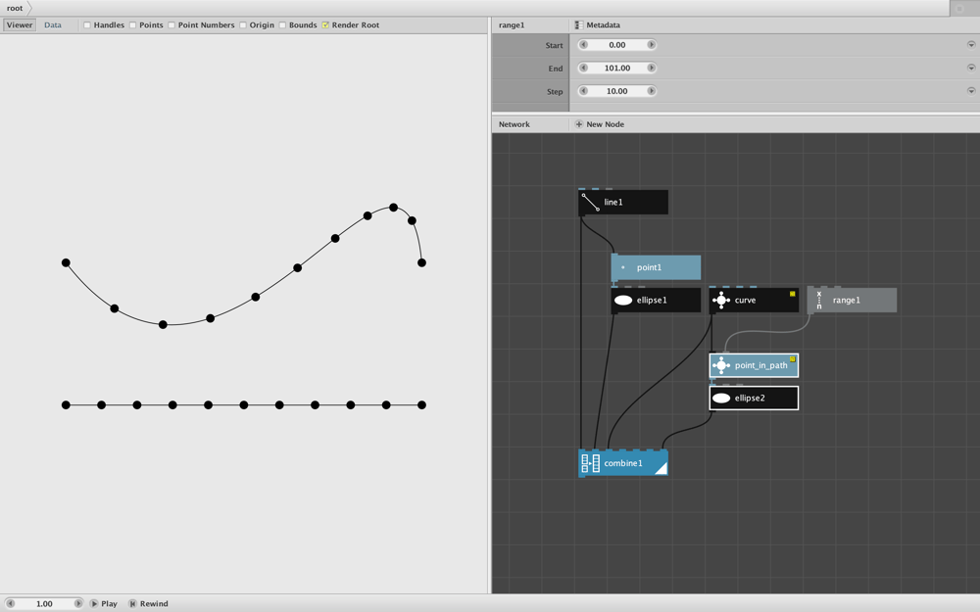The height and width of the screenshot is (612, 980).
Task: Decrease the End value
Action: (584, 69)
